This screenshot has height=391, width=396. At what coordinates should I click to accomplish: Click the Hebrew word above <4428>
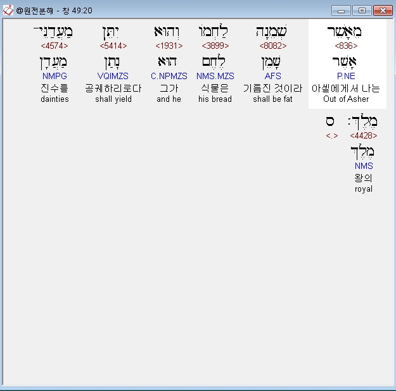(363, 121)
